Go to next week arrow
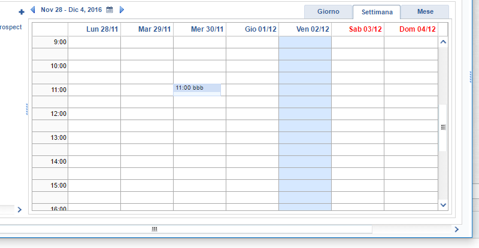This screenshot has height=248, width=479. pyautogui.click(x=122, y=10)
